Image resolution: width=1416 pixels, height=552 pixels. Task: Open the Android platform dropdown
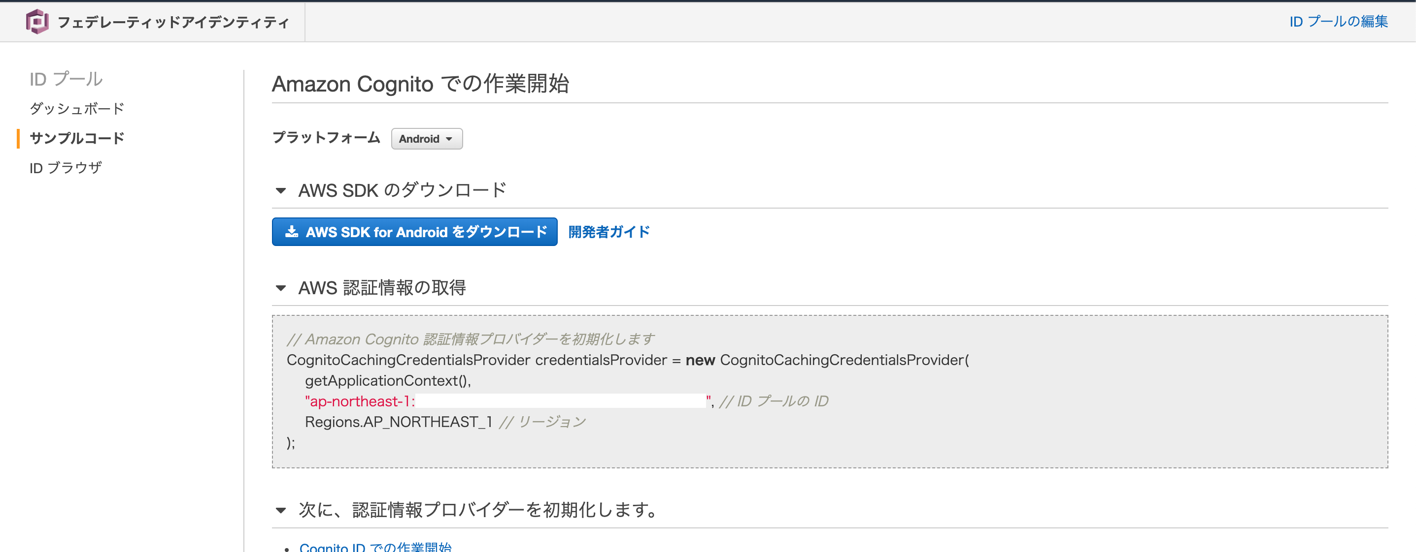427,139
